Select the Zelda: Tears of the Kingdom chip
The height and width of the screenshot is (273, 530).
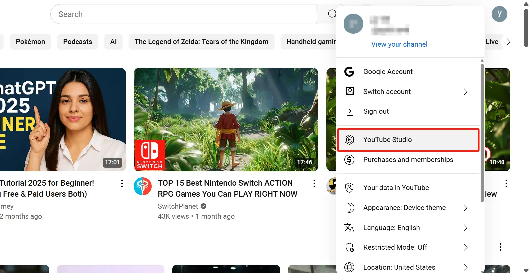[x=201, y=42]
